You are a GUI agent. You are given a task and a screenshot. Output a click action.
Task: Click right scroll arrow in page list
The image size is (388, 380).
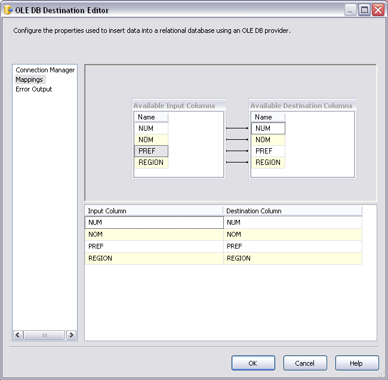(72, 335)
